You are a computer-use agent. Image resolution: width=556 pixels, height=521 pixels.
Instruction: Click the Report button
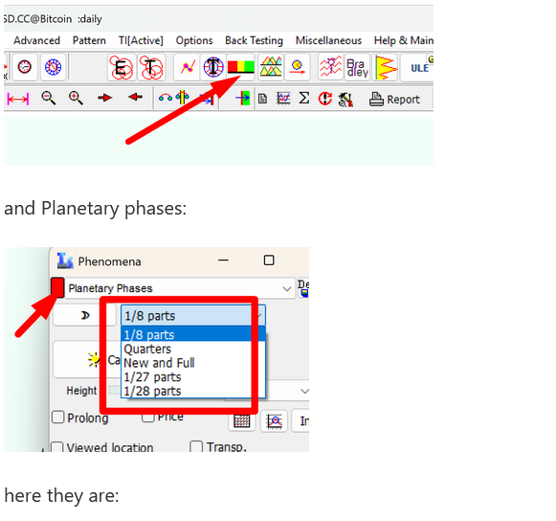pyautogui.click(x=394, y=99)
